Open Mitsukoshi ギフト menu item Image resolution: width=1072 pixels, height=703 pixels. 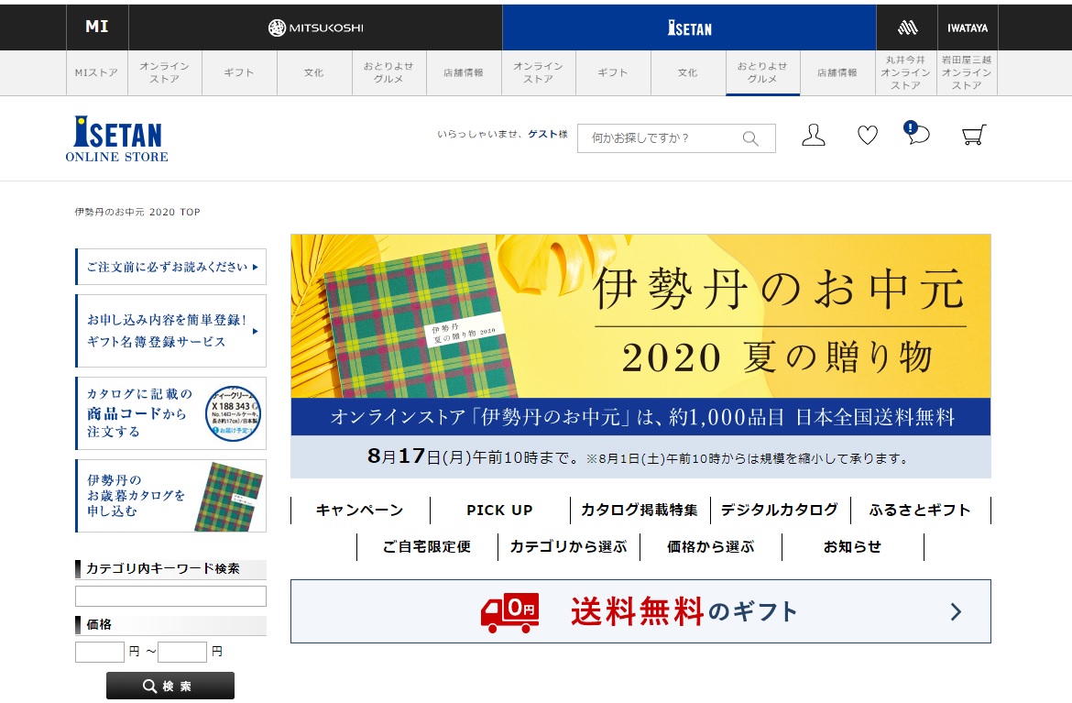239,72
